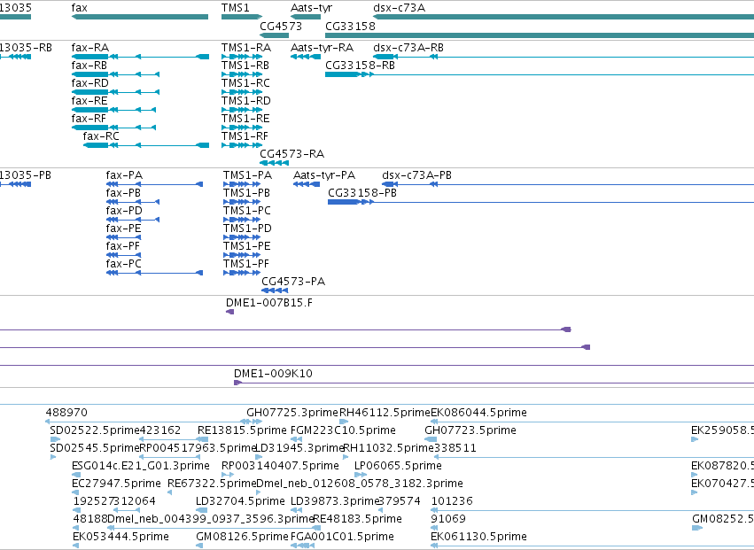
Task: Select the RE13815.5prime EST label
Action: (243, 430)
